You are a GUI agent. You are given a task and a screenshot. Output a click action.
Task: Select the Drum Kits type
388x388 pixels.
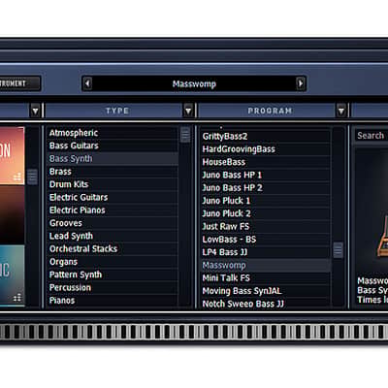pyautogui.click(x=113, y=184)
